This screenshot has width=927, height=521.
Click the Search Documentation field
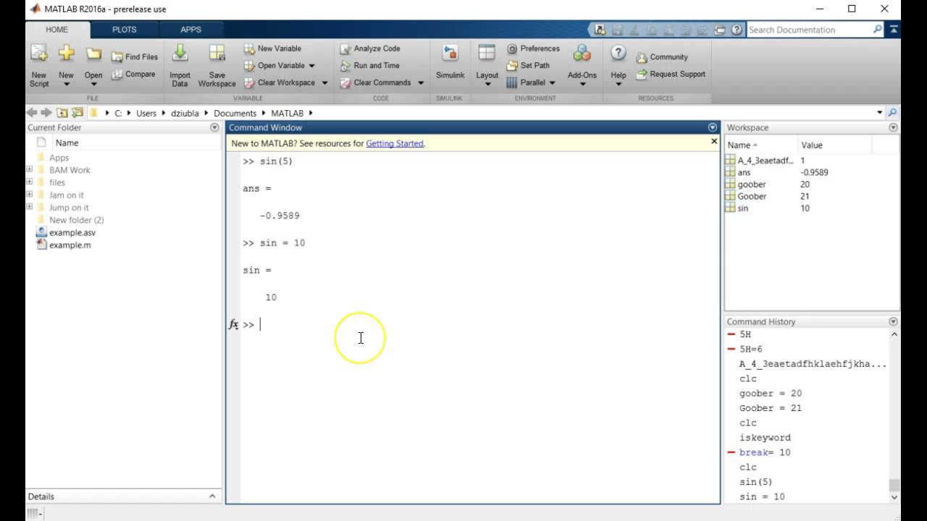808,30
